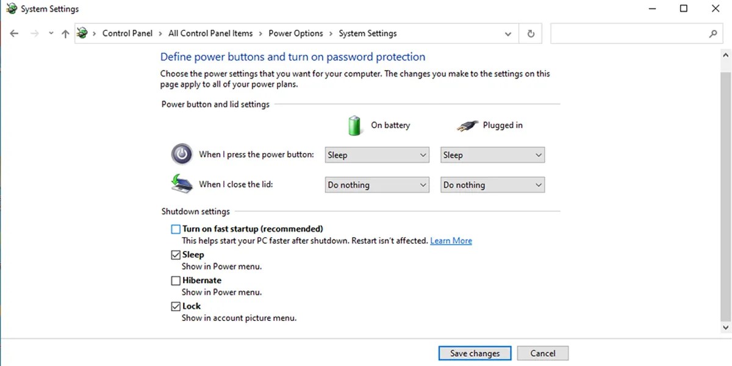Open the Learn More link
Image resolution: width=732 pixels, height=366 pixels.
point(451,240)
